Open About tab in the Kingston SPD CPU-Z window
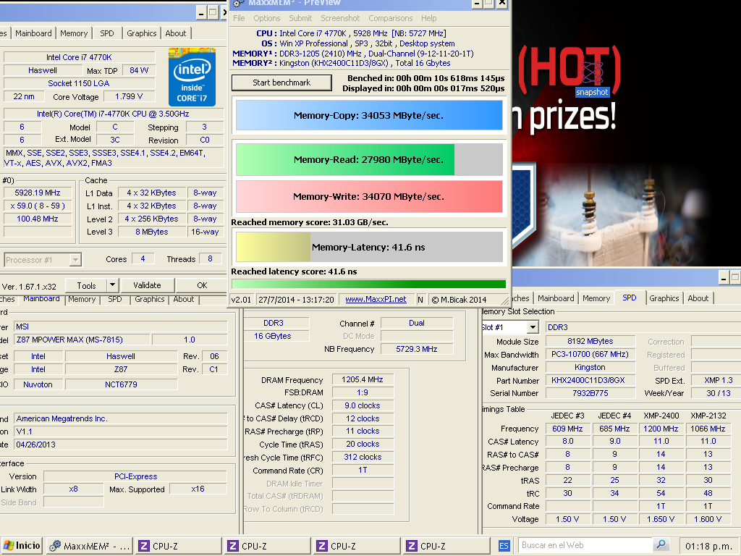Screen dimensions: 741x556 [x=698, y=298]
